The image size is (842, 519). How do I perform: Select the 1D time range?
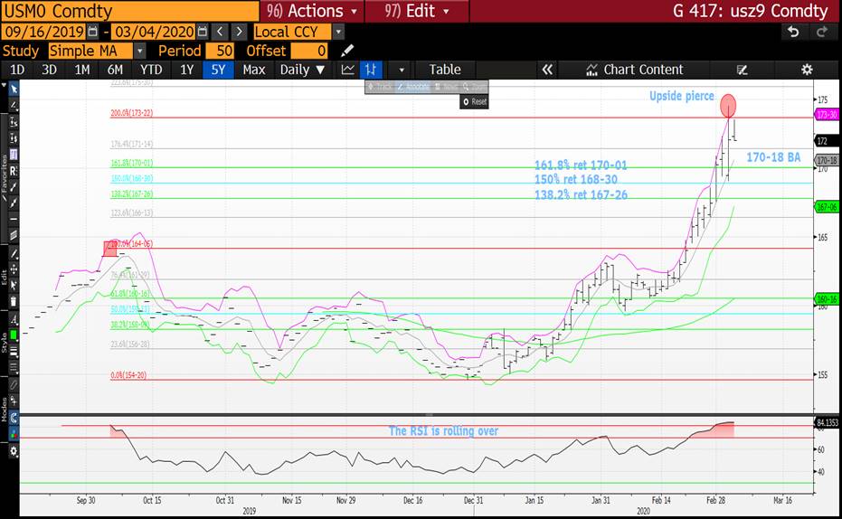[17, 70]
